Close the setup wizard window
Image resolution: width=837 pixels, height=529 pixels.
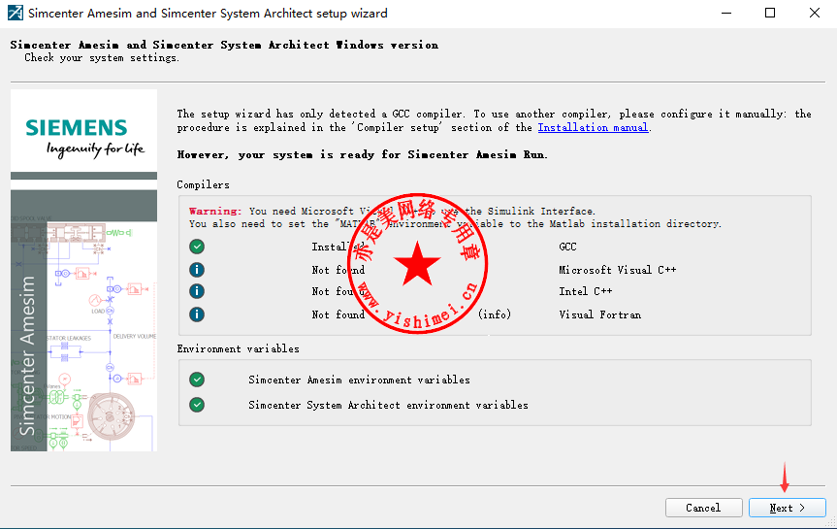pyautogui.click(x=814, y=13)
